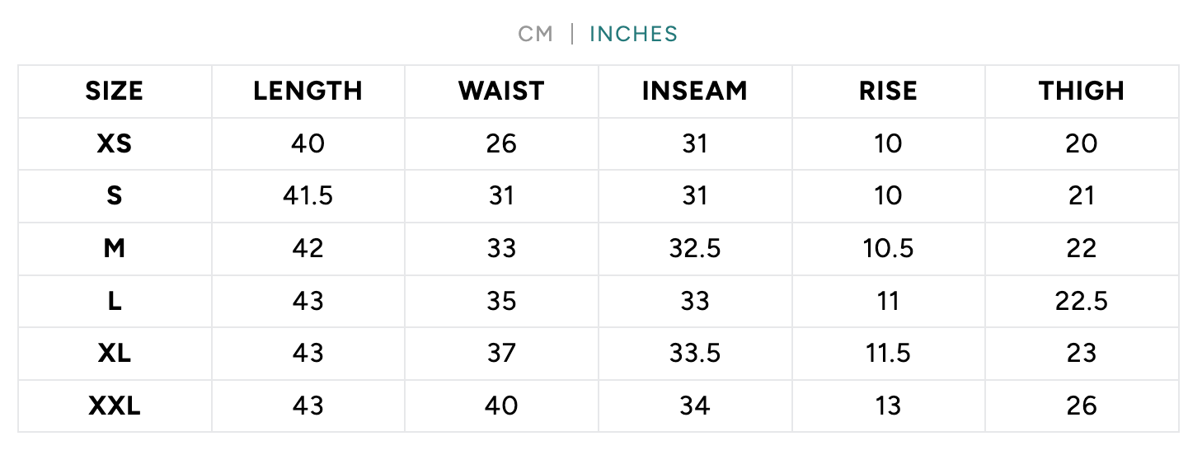Click the THIGH column header
1202x455 pixels.
[x=1082, y=91]
